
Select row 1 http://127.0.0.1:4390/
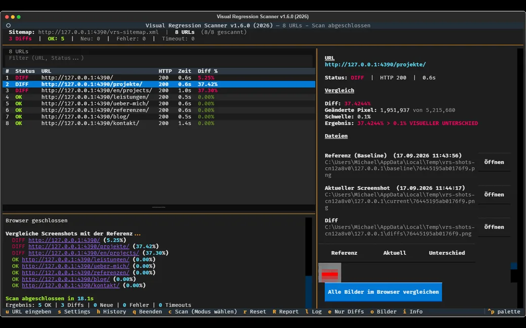[159, 78]
